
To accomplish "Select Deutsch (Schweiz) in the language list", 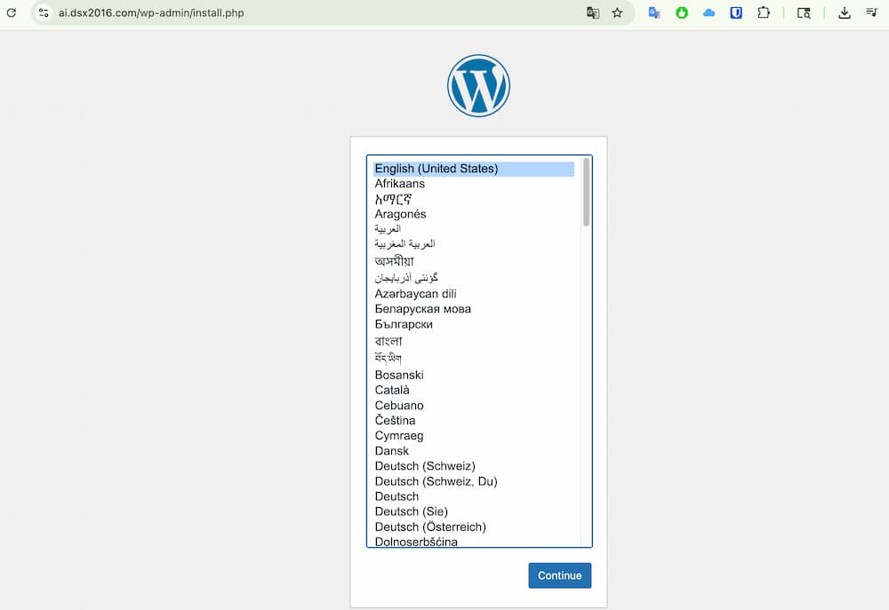I will (474, 466).
